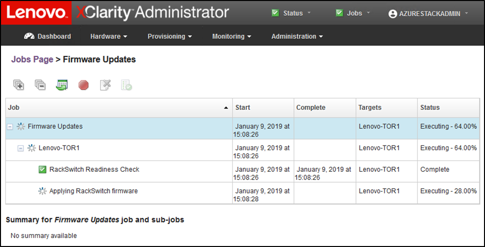Screen dimensions: 485x247
Task: Click the spinner beside Applying RackSwitch firmware
Action: point(43,191)
